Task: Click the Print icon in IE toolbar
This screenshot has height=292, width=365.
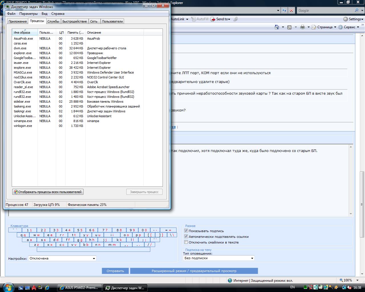Action: [x=302, y=27]
